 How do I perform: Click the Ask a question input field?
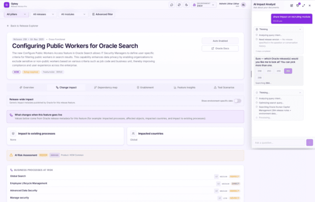click(x=279, y=142)
